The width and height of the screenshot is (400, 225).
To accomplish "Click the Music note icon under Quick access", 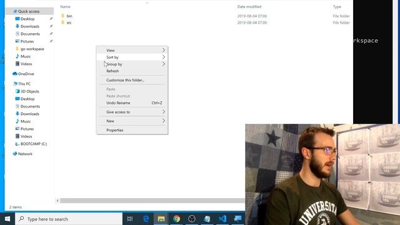I will coord(17,56).
